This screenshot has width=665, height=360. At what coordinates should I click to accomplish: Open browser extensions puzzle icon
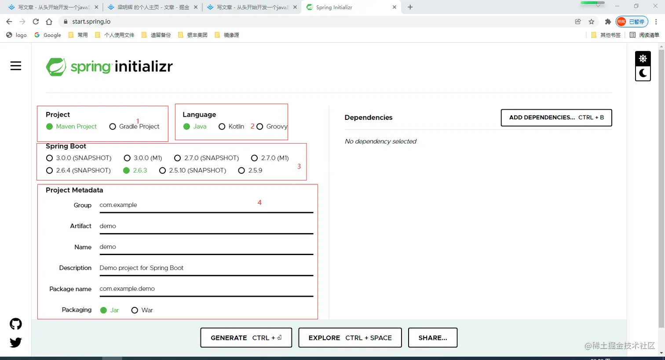(608, 22)
